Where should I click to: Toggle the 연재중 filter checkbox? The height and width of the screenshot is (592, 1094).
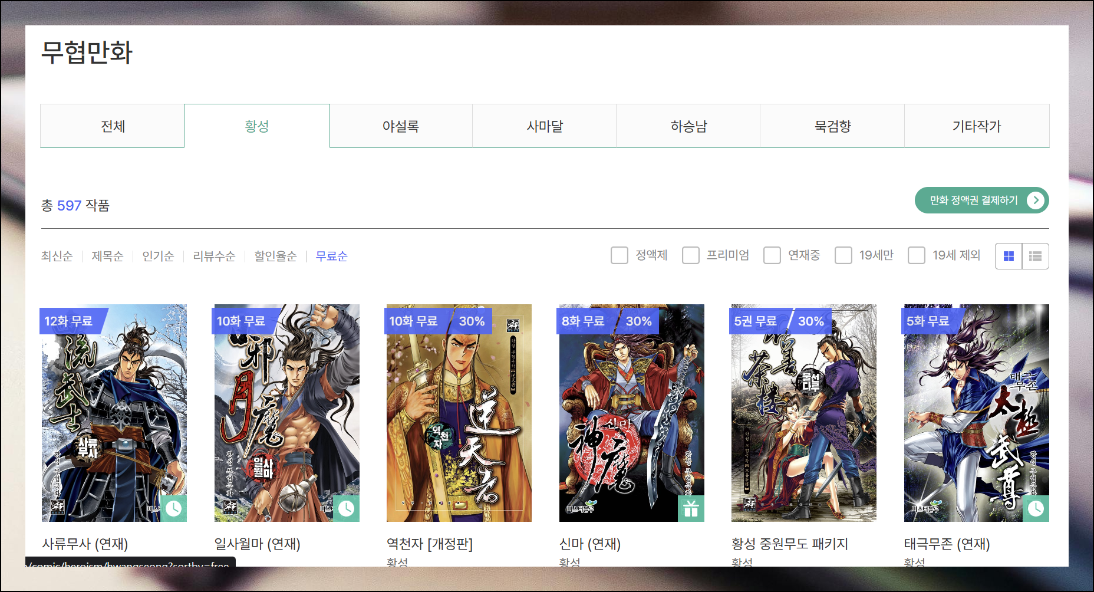[772, 255]
